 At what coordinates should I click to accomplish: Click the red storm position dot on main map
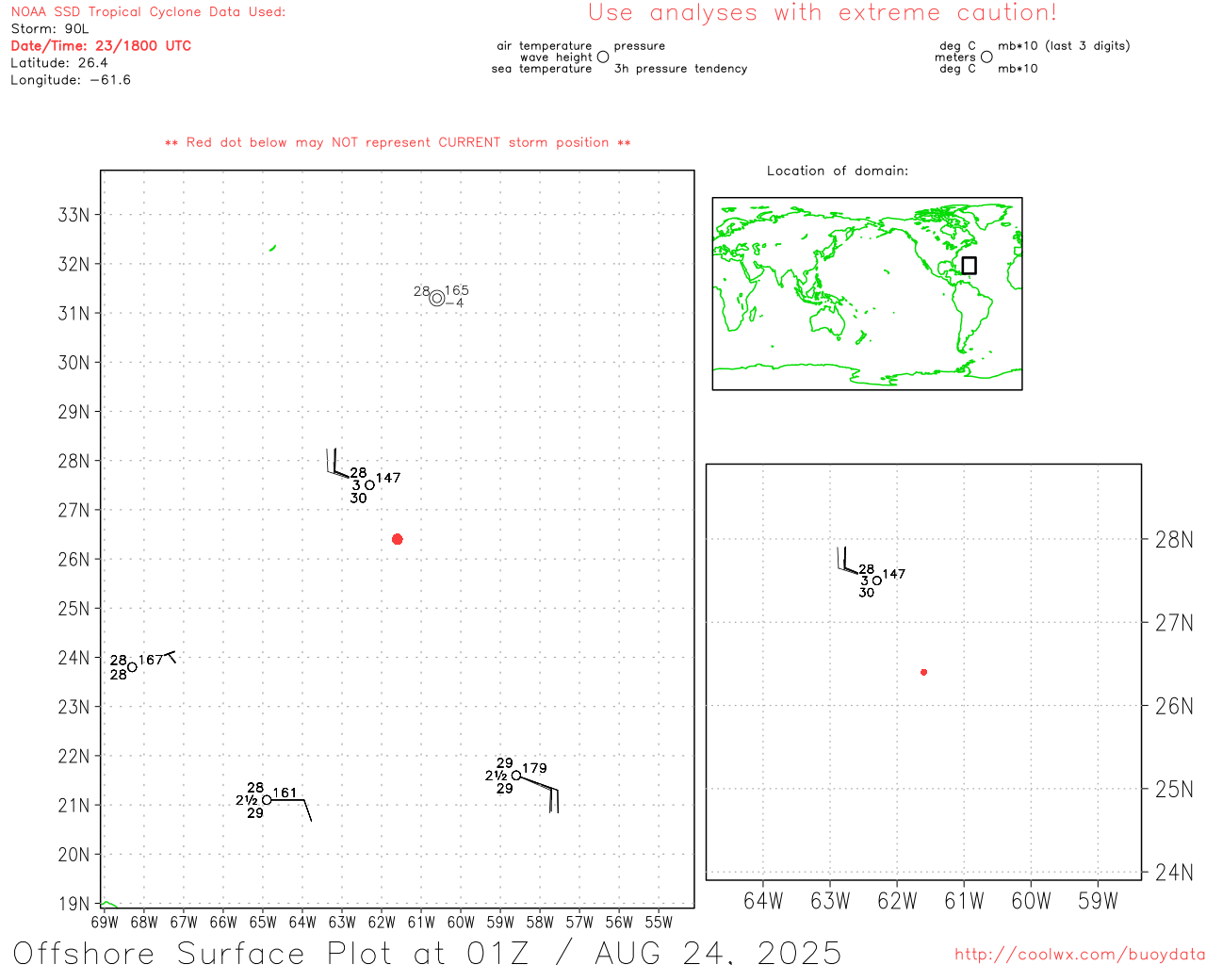[397, 539]
